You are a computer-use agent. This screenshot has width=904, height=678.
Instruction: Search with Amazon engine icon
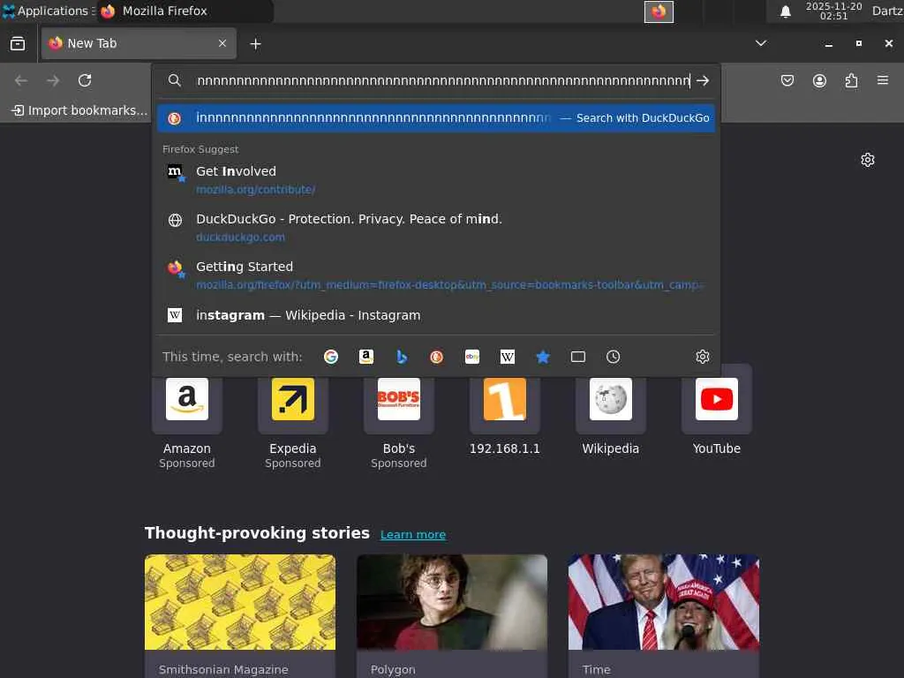(x=366, y=357)
